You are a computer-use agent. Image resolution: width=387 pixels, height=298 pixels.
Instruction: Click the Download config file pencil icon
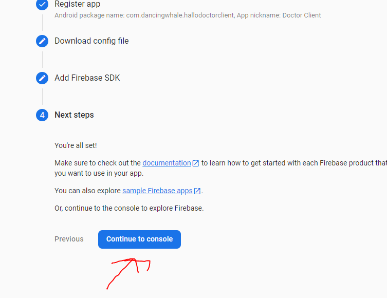(42, 41)
